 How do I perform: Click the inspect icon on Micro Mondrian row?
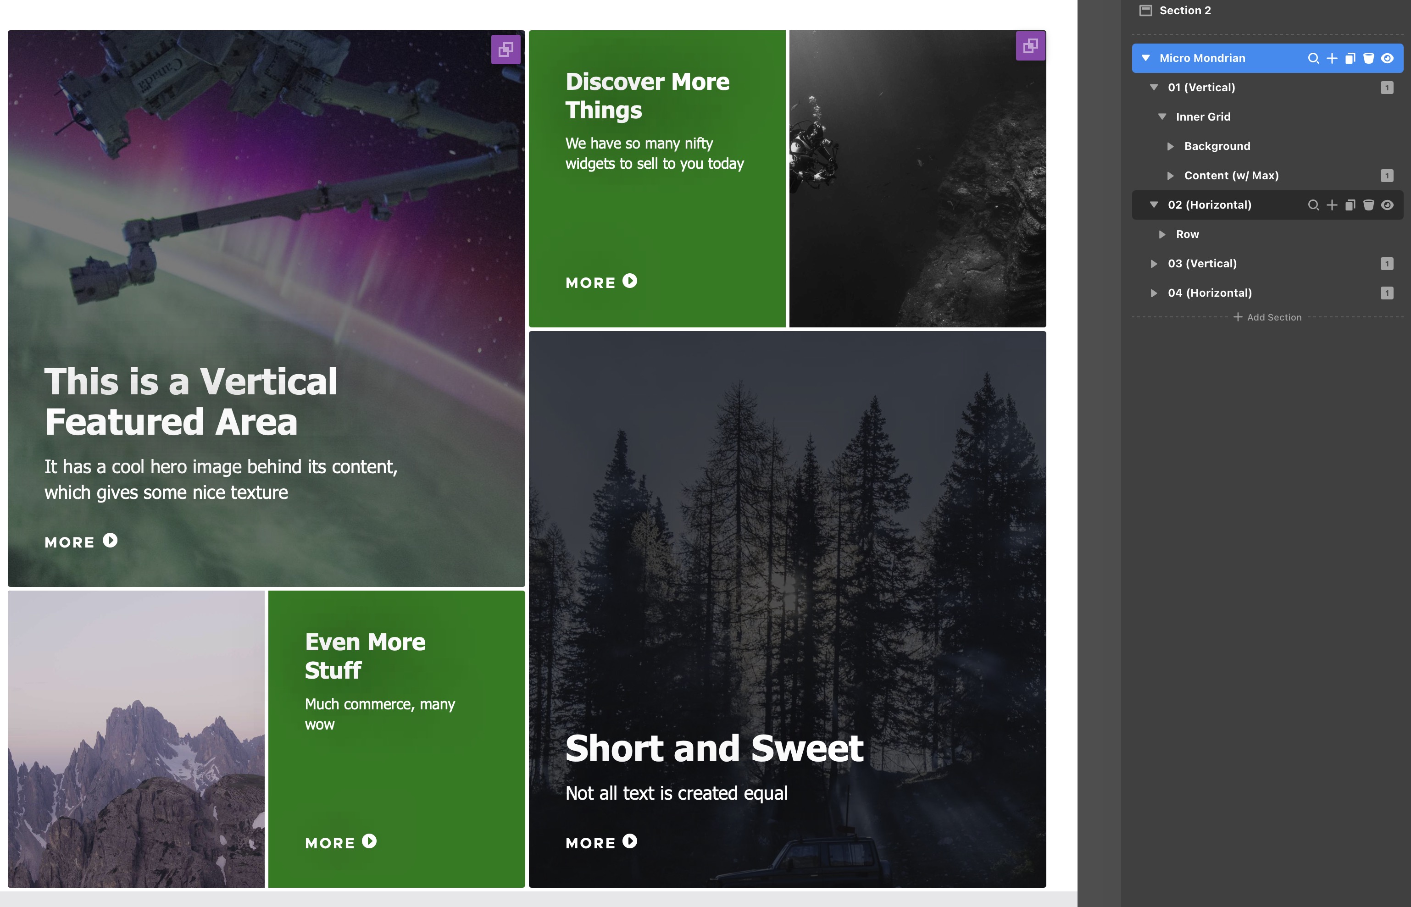point(1313,58)
